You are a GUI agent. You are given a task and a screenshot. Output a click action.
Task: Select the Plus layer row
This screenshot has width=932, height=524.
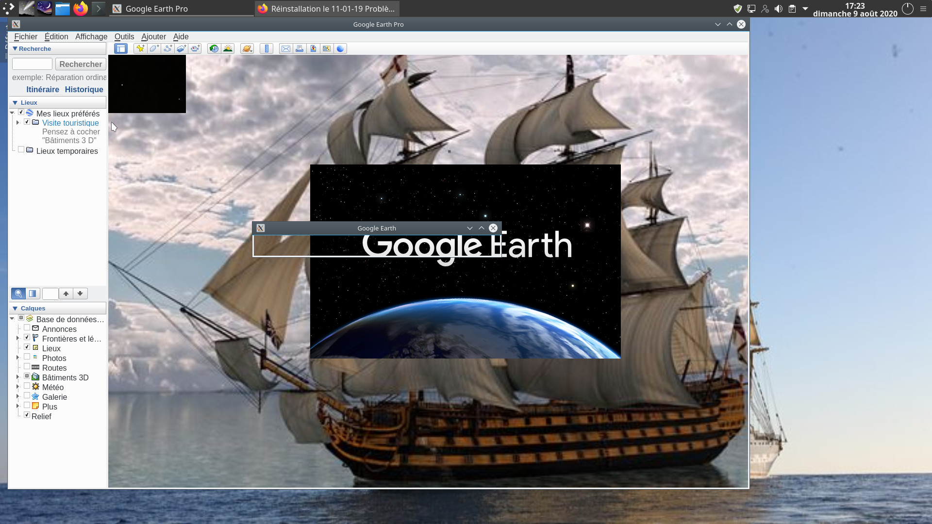(x=50, y=407)
